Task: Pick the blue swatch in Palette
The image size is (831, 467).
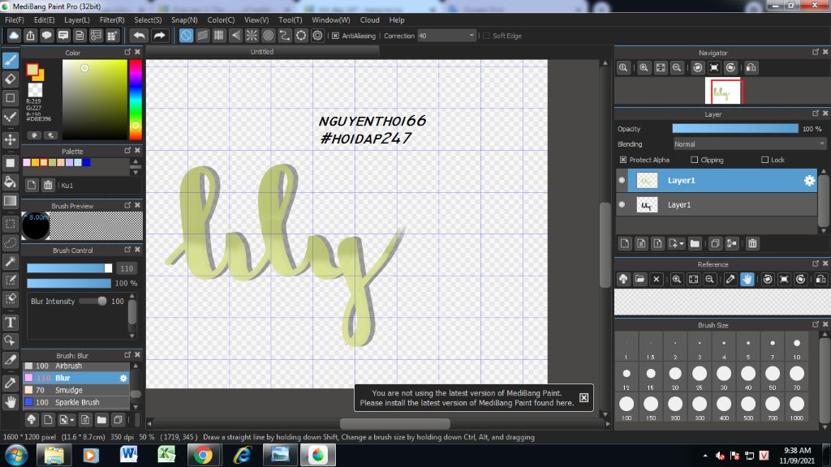Action: tap(86, 162)
